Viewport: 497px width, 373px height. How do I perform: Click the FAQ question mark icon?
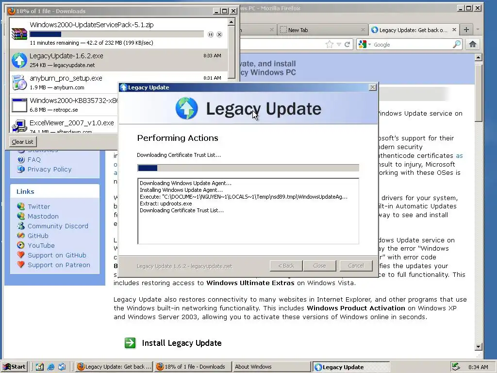pos(21,159)
